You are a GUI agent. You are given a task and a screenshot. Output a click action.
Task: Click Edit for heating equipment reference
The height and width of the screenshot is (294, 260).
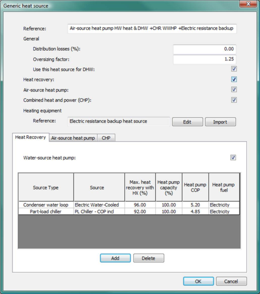click(187, 122)
